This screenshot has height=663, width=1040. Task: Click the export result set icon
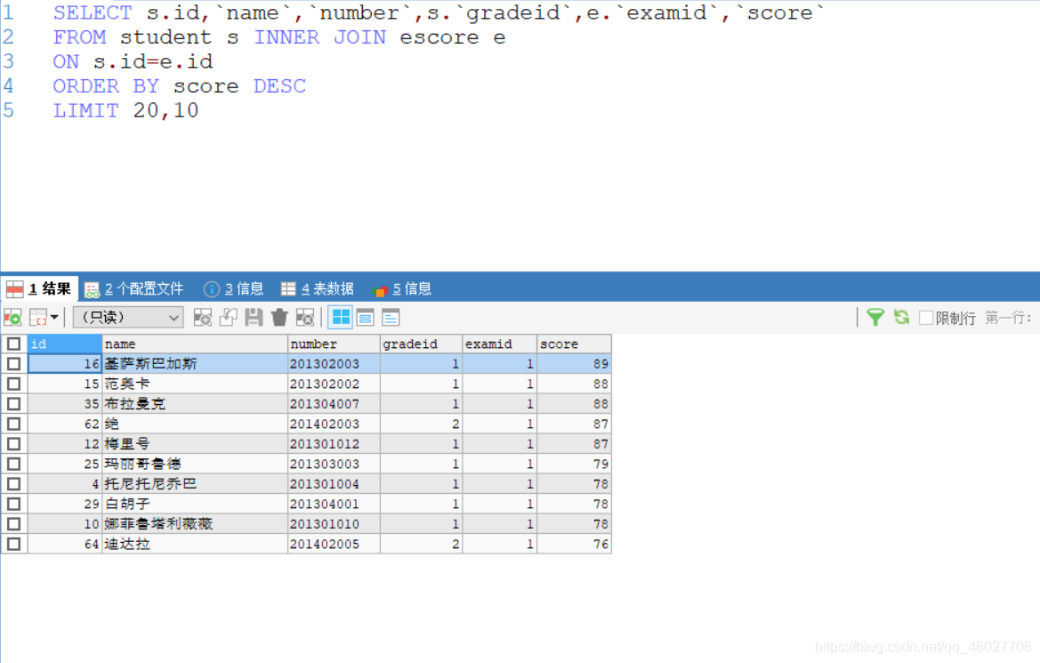click(x=12, y=318)
